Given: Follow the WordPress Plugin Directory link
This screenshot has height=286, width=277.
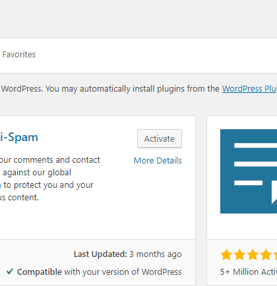Looking at the screenshot, I should [x=249, y=89].
